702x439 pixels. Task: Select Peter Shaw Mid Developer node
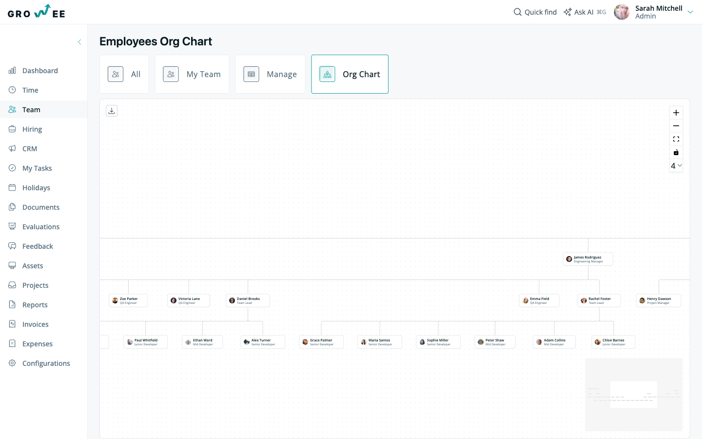tap(495, 342)
